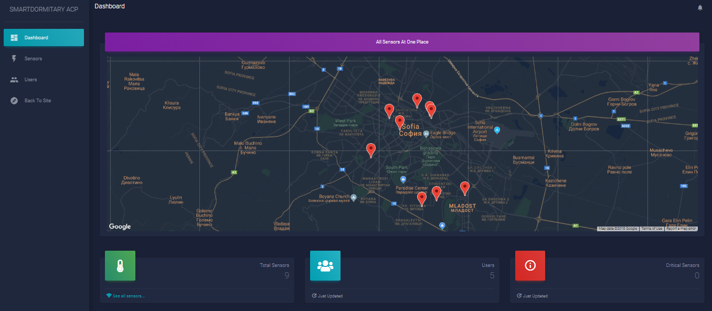
Task: Click the Gorni Bogrov label on map
Action: (x=622, y=101)
